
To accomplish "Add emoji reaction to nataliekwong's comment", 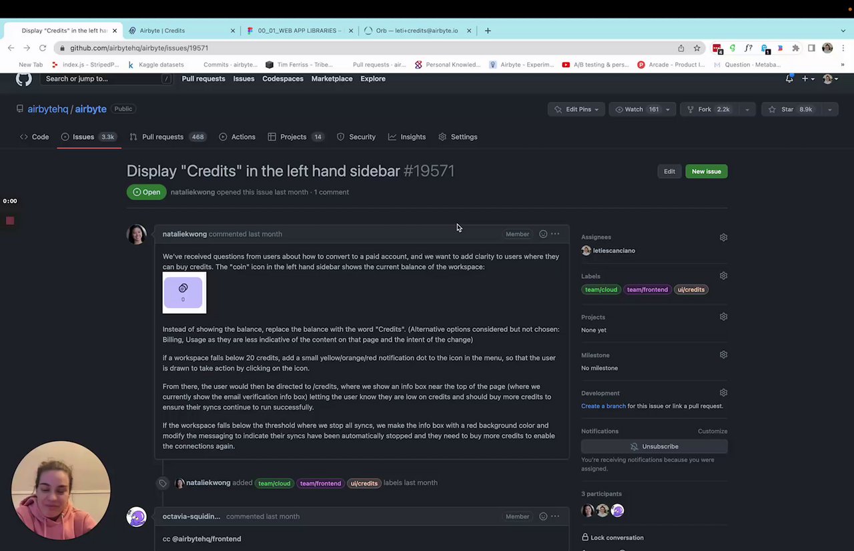I will coord(543,234).
